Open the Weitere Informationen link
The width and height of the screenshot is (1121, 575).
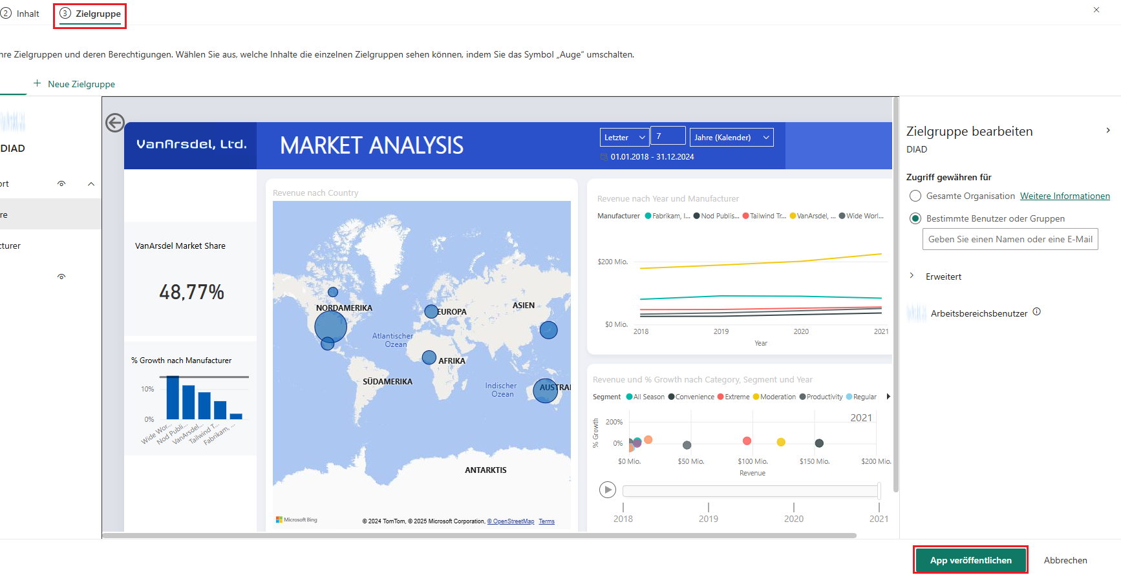coord(1065,196)
